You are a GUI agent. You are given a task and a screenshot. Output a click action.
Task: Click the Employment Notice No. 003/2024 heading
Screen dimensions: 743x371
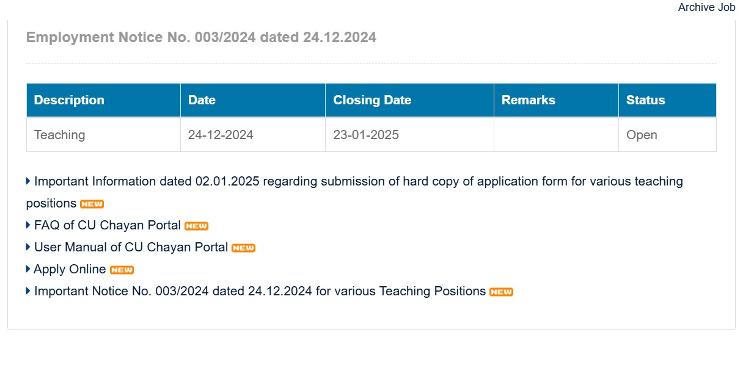(201, 37)
